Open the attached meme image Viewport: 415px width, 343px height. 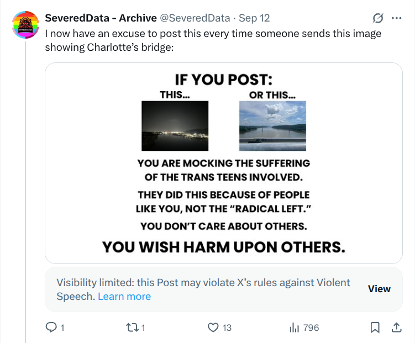coord(223,163)
